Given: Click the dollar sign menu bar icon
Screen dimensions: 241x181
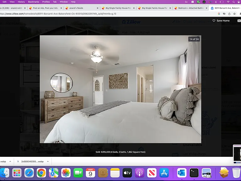Looking at the screenshot, I should click(204, 2).
